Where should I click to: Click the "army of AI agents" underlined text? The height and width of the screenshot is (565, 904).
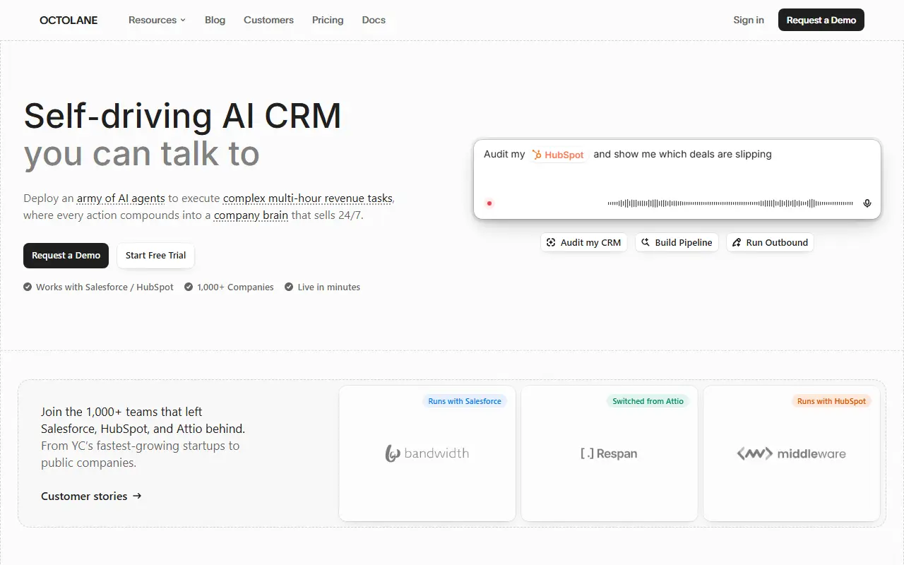pyautogui.click(x=121, y=198)
